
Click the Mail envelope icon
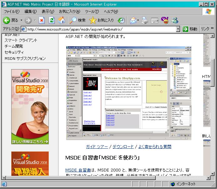click(x=133, y=20)
